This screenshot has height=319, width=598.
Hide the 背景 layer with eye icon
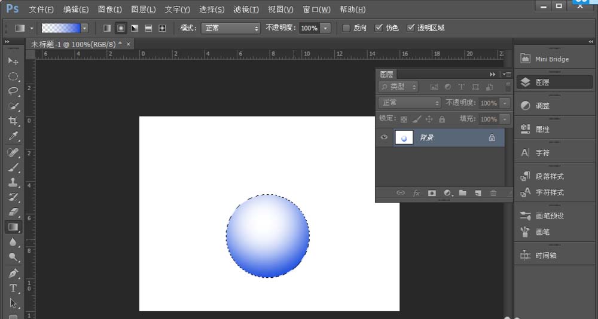385,137
